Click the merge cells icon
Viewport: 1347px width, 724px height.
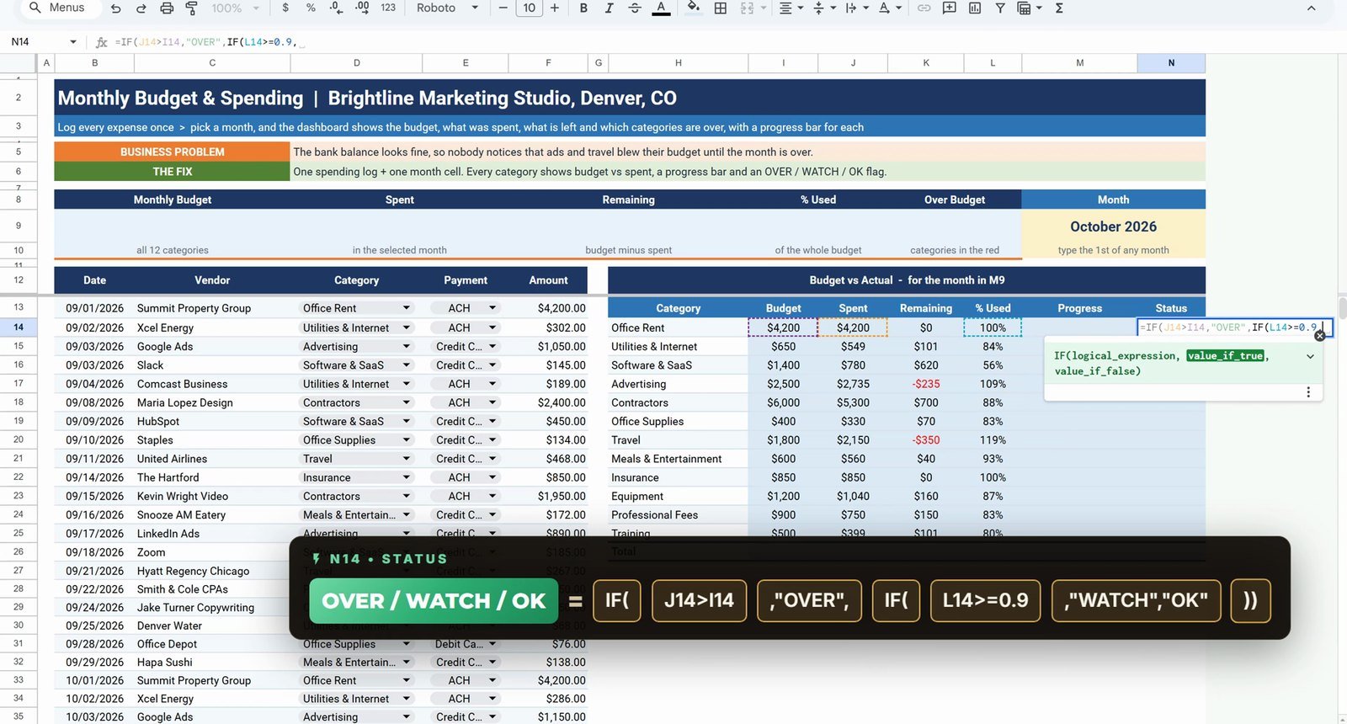(747, 8)
